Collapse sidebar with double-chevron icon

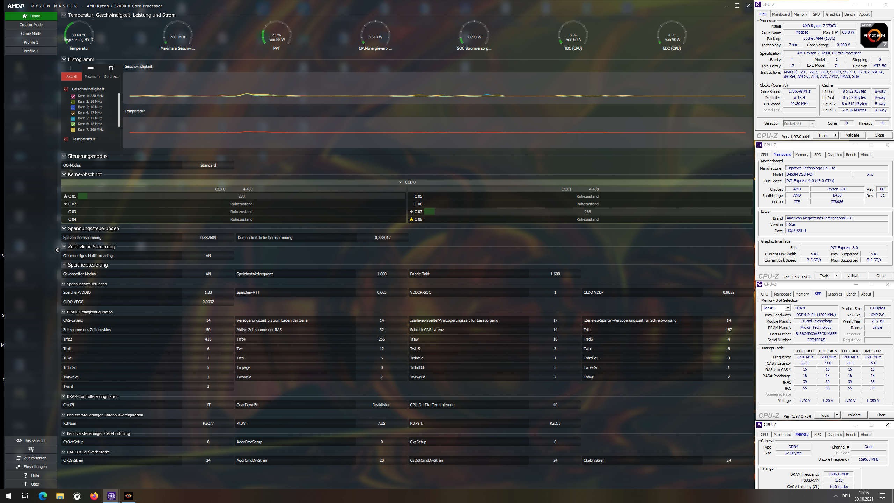(x=57, y=250)
